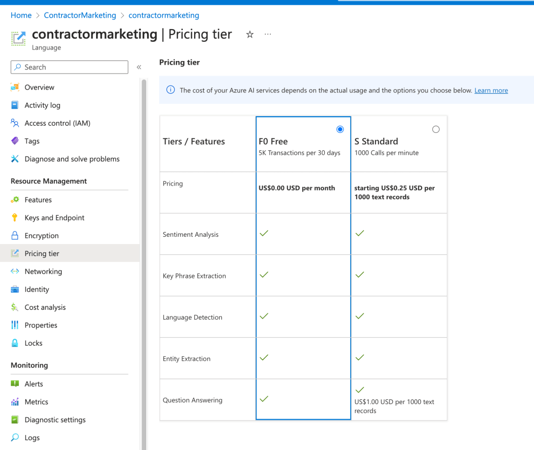Open the Properties sidebar entry
Image resolution: width=534 pixels, height=450 pixels.
[41, 325]
